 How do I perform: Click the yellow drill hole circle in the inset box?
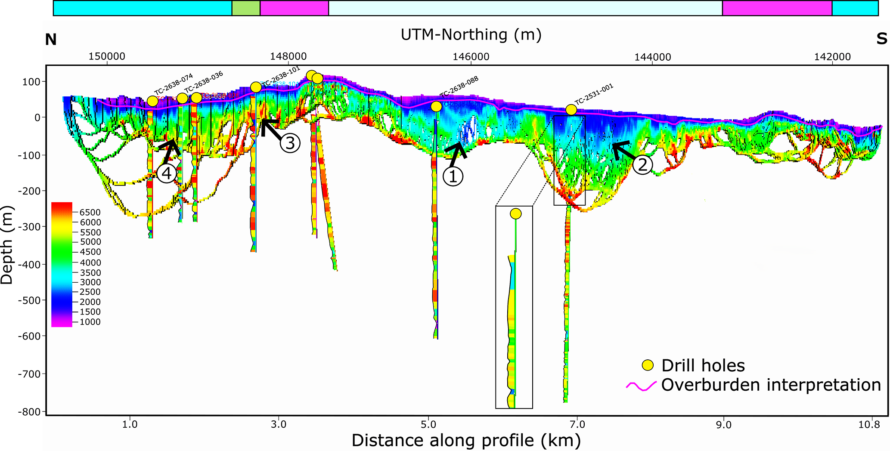[x=515, y=214]
